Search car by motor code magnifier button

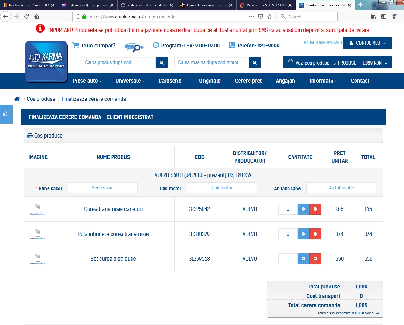tap(255, 62)
